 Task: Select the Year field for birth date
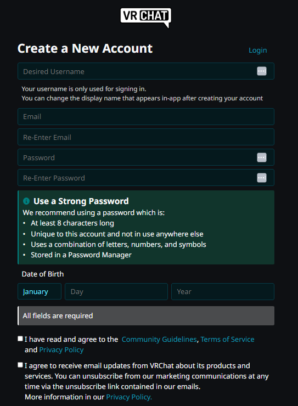pyautogui.click(x=223, y=291)
